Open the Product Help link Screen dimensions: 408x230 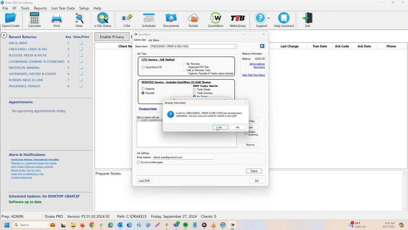pyautogui.click(x=148, y=109)
